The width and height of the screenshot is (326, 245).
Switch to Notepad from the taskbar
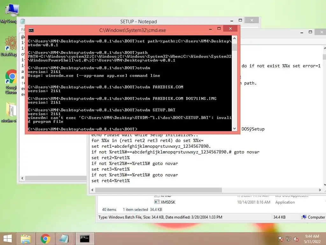pos(65,239)
